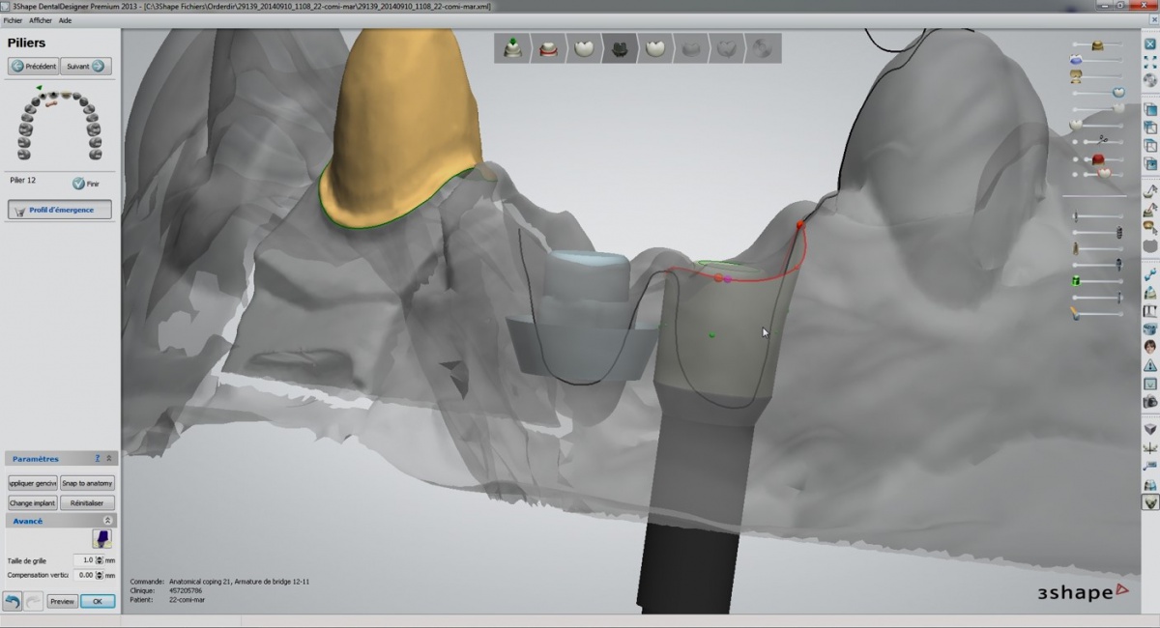Screen dimensions: 1160x628
Task: Click the first view cube icon in right toolbar
Action: (1150, 110)
